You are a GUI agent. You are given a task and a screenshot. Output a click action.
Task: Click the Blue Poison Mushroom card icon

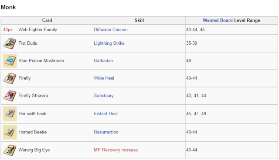[x=10, y=61]
